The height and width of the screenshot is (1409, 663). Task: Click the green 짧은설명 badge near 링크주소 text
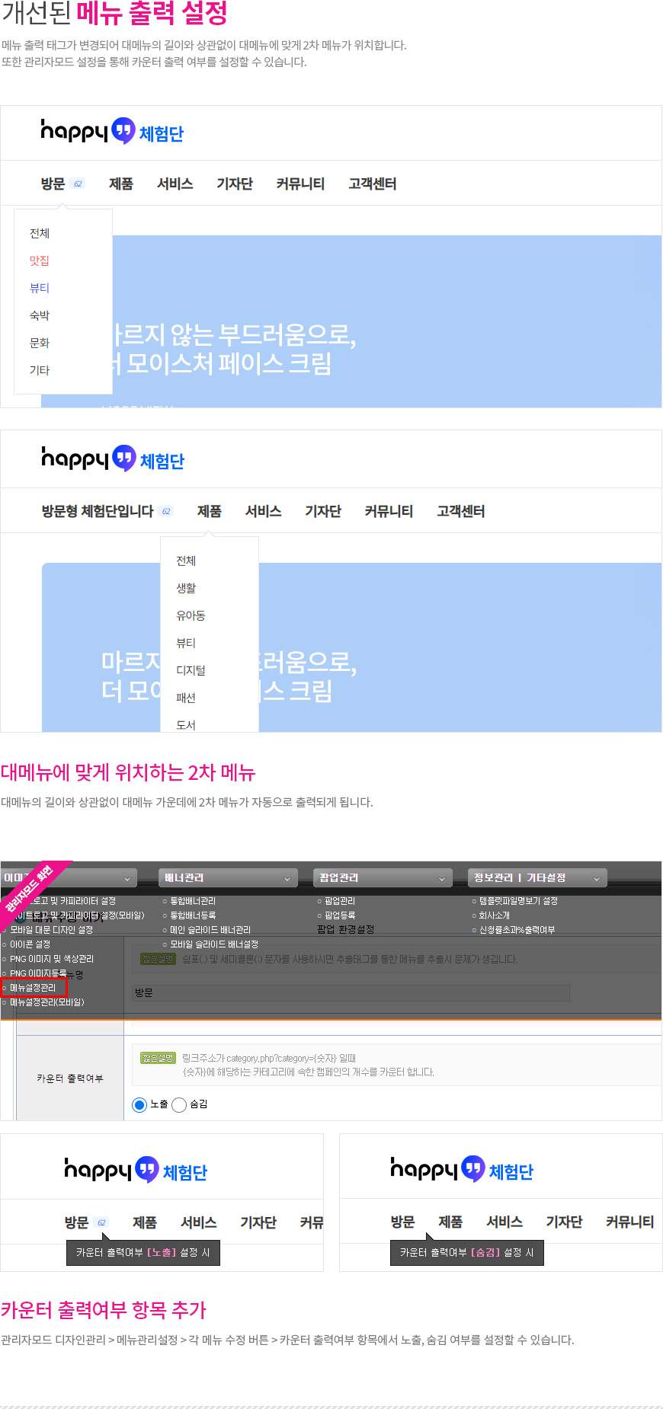coord(157,1058)
